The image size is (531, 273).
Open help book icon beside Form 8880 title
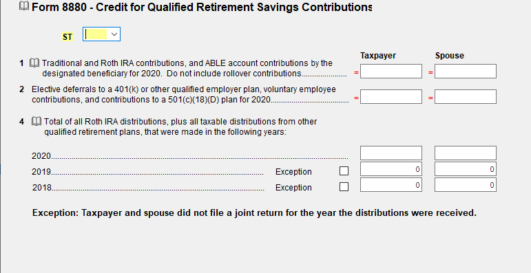[x=23, y=6]
